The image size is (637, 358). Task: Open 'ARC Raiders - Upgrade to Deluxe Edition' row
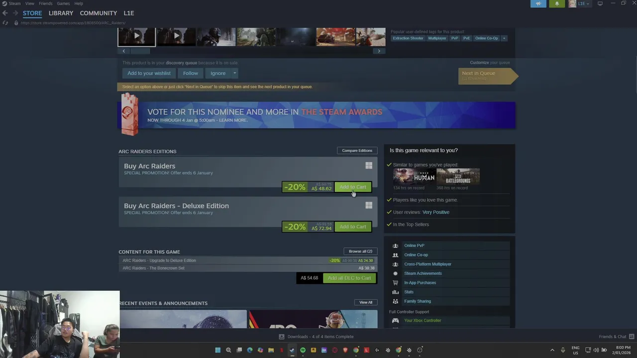point(248,261)
